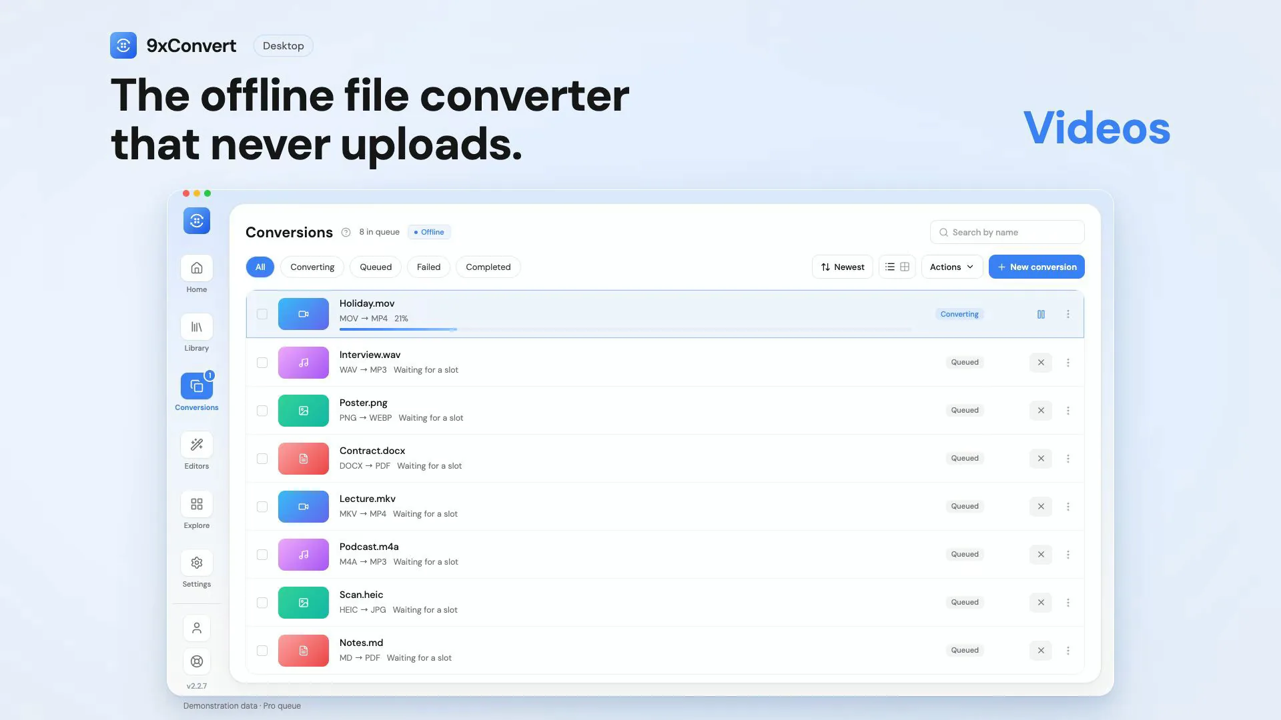Click the Desktop badge near the logo
1281x720 pixels.
coord(283,45)
